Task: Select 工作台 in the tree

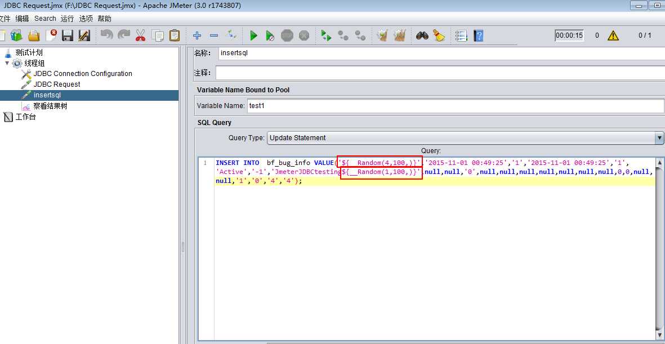Action: click(25, 117)
